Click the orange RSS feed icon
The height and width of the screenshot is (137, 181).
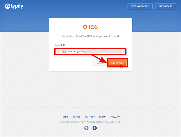pos(85,27)
